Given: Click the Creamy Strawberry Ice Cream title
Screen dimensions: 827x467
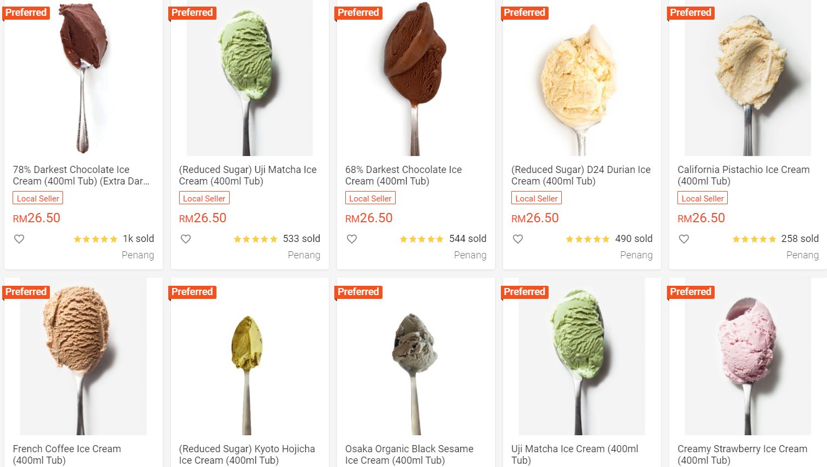Looking at the screenshot, I should 742,454.
